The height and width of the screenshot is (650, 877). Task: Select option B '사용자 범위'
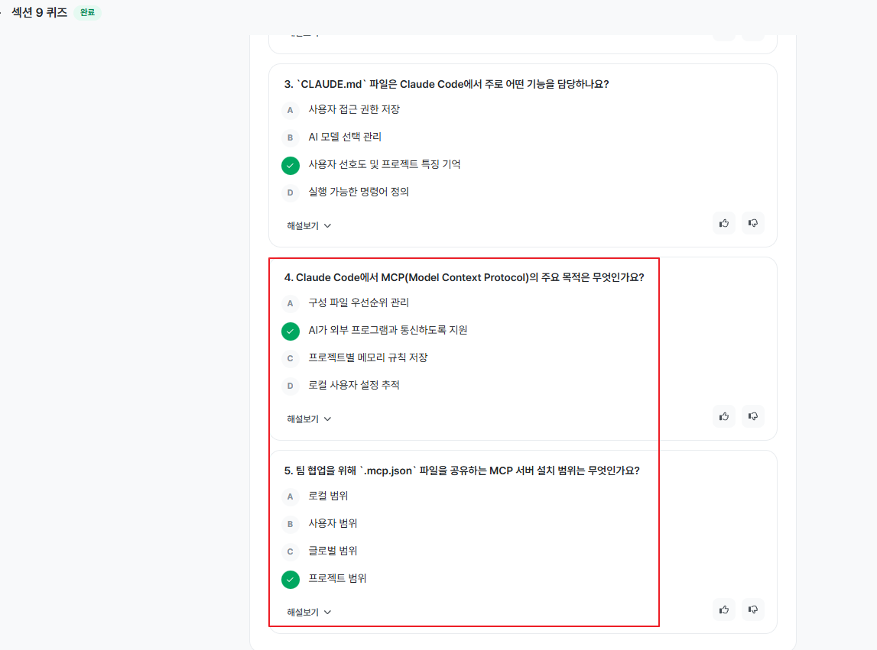click(x=332, y=524)
